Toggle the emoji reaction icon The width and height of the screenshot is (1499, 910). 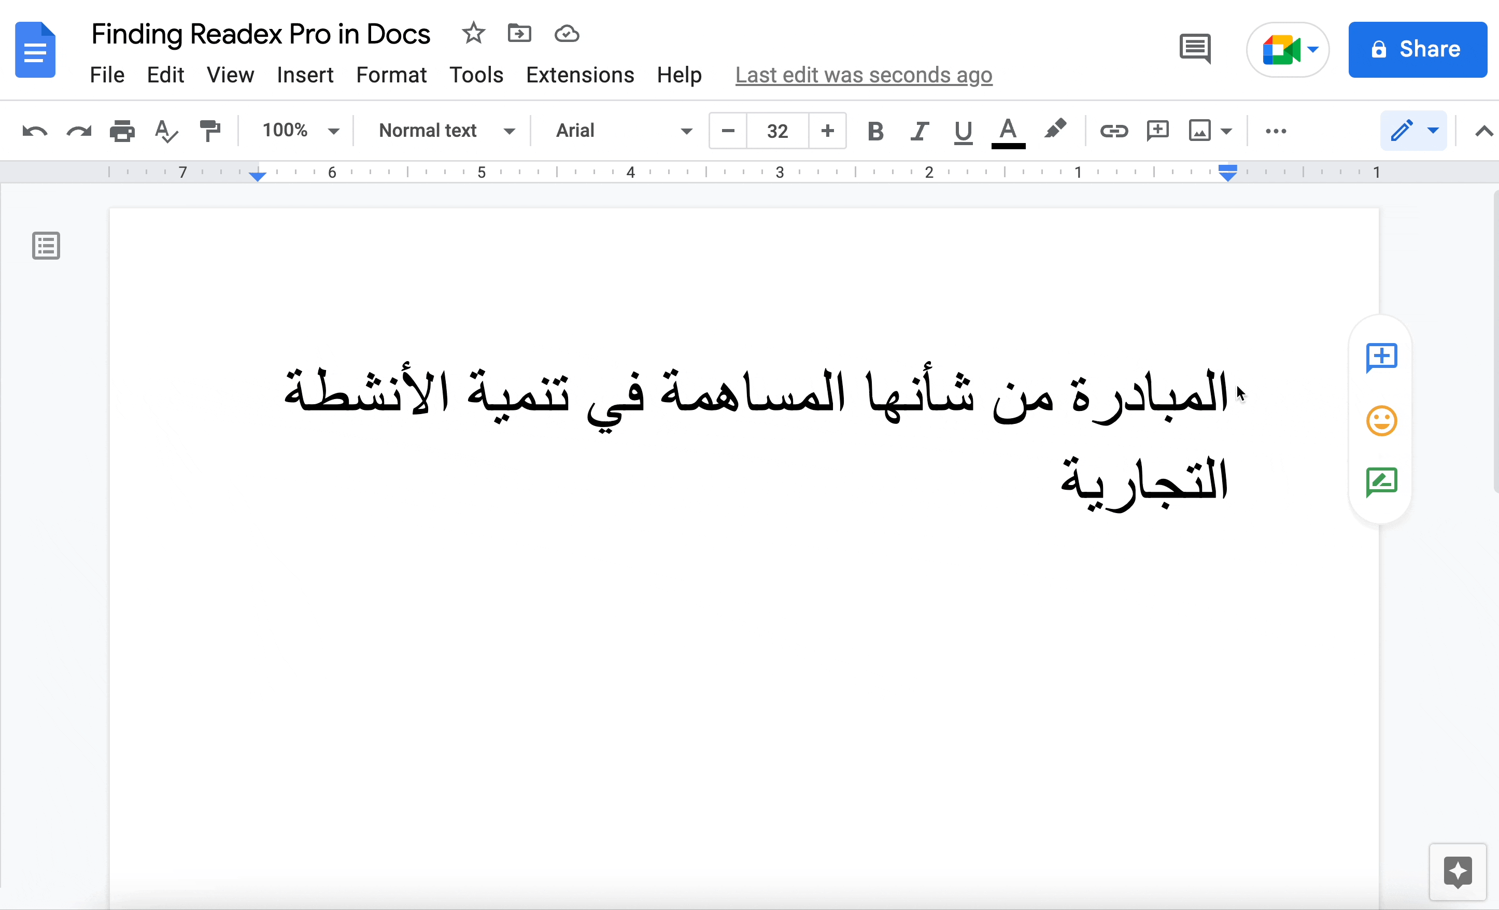pyautogui.click(x=1382, y=420)
